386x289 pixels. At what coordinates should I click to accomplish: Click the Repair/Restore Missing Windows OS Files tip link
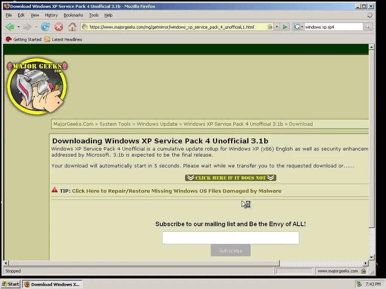click(177, 191)
